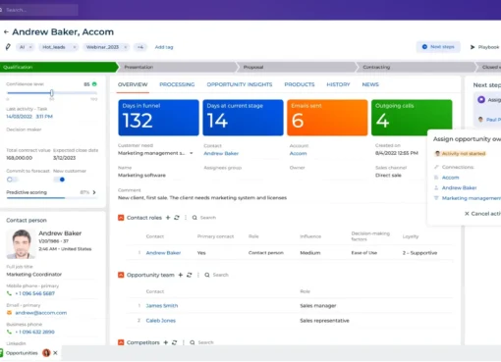
Task: Expand Predictive scoring chevron
Action: point(94,192)
